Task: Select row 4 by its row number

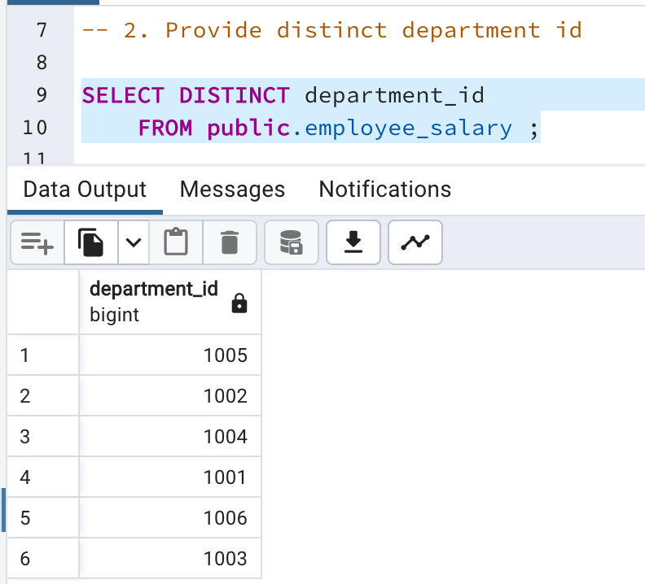Action: tap(25, 477)
